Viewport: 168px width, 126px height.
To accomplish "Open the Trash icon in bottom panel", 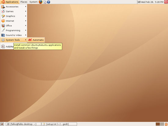I will (166, 124).
